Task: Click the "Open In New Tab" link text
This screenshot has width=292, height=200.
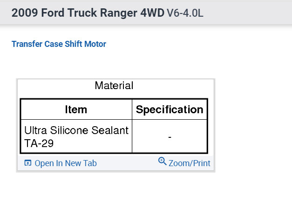Action: tap(66, 163)
